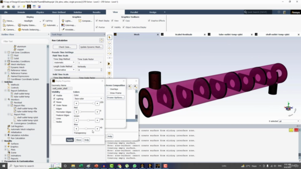Screen dimensions: 301x169
Task: Switch to Scaled Residuals window tab
Action: point(183,34)
